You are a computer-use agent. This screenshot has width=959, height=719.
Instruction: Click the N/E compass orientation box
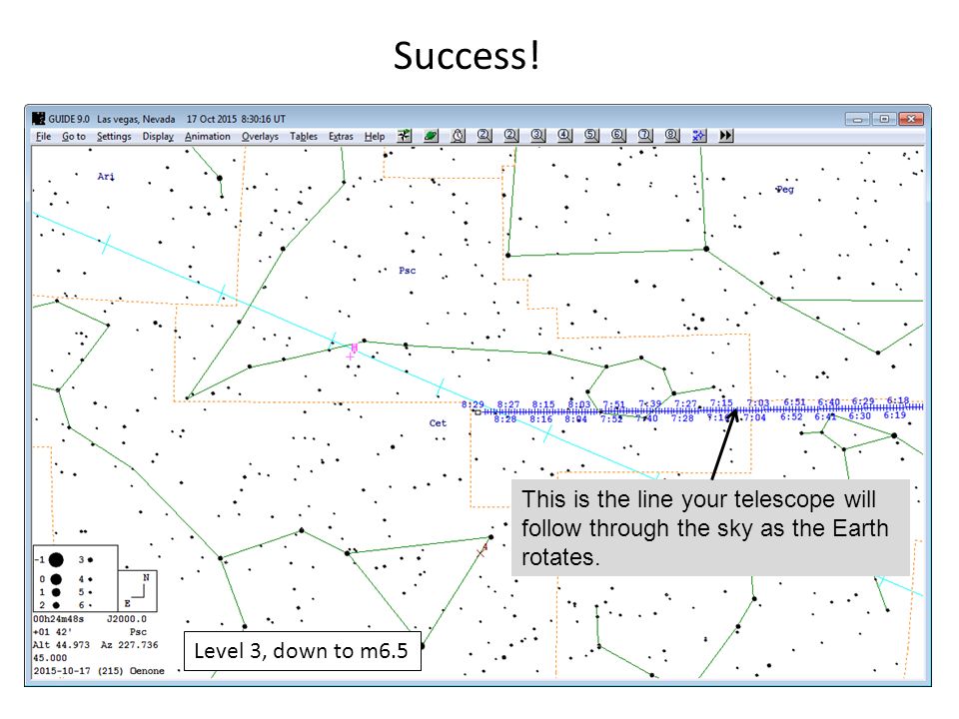pos(138,591)
